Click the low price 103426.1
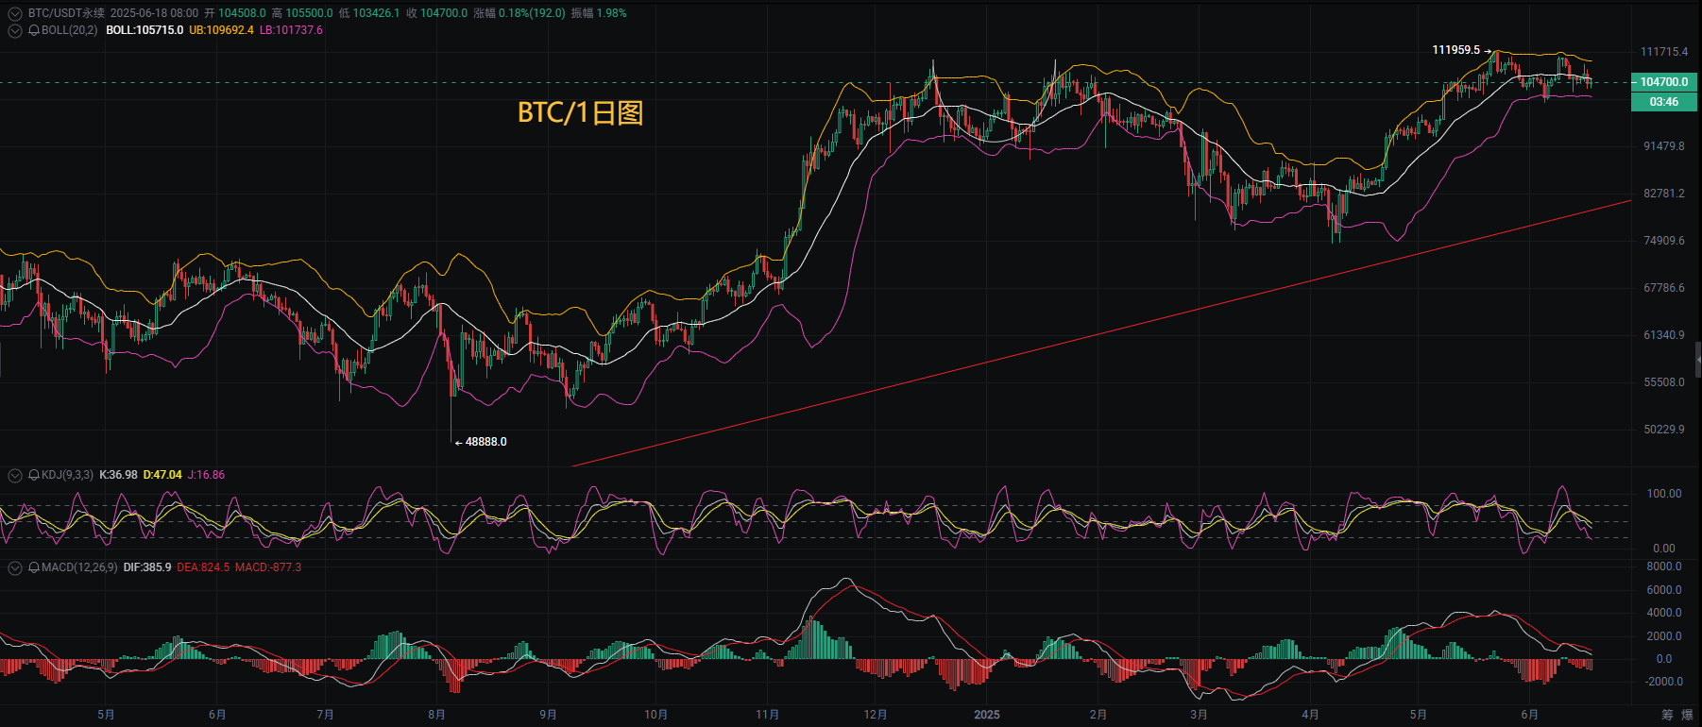Viewport: 1702px width, 727px height. pos(376,13)
